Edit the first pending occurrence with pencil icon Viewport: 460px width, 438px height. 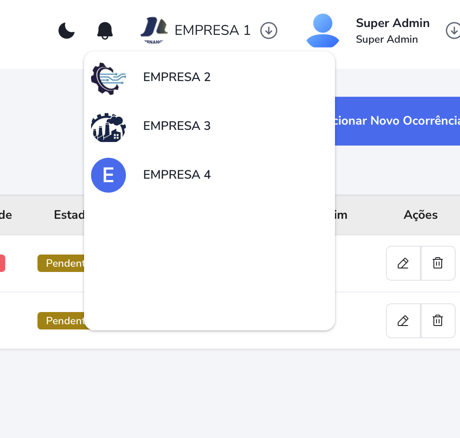pyautogui.click(x=403, y=263)
